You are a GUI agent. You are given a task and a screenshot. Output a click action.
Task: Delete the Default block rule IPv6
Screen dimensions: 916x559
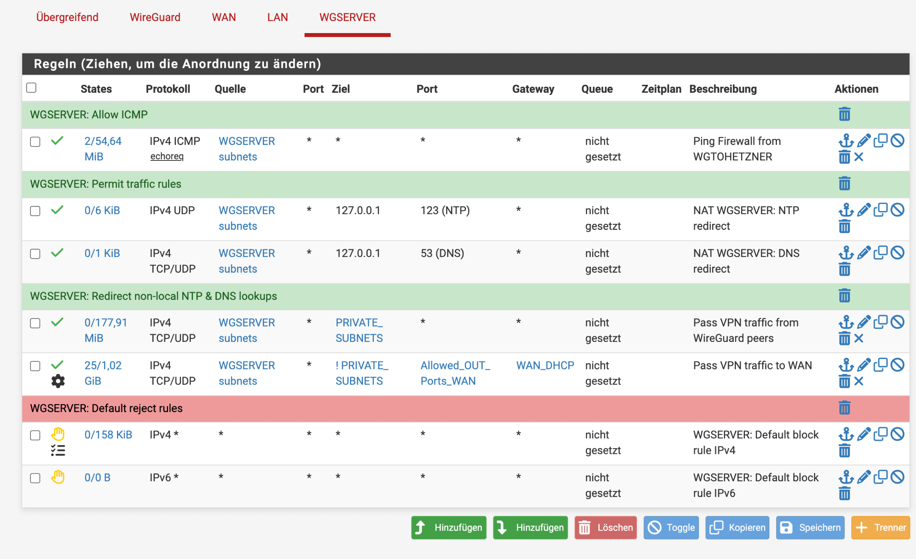844,493
